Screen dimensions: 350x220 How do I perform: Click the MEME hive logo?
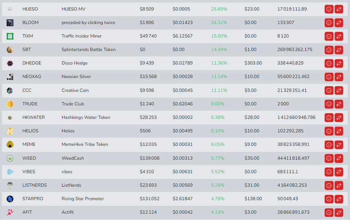pyautogui.click(x=10, y=144)
